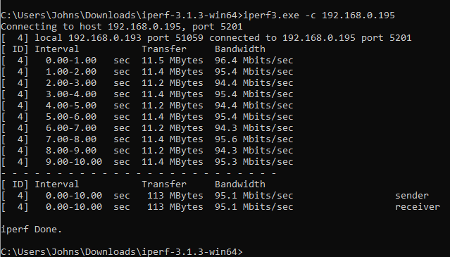Click the first 'Interval' column header

tap(57, 49)
